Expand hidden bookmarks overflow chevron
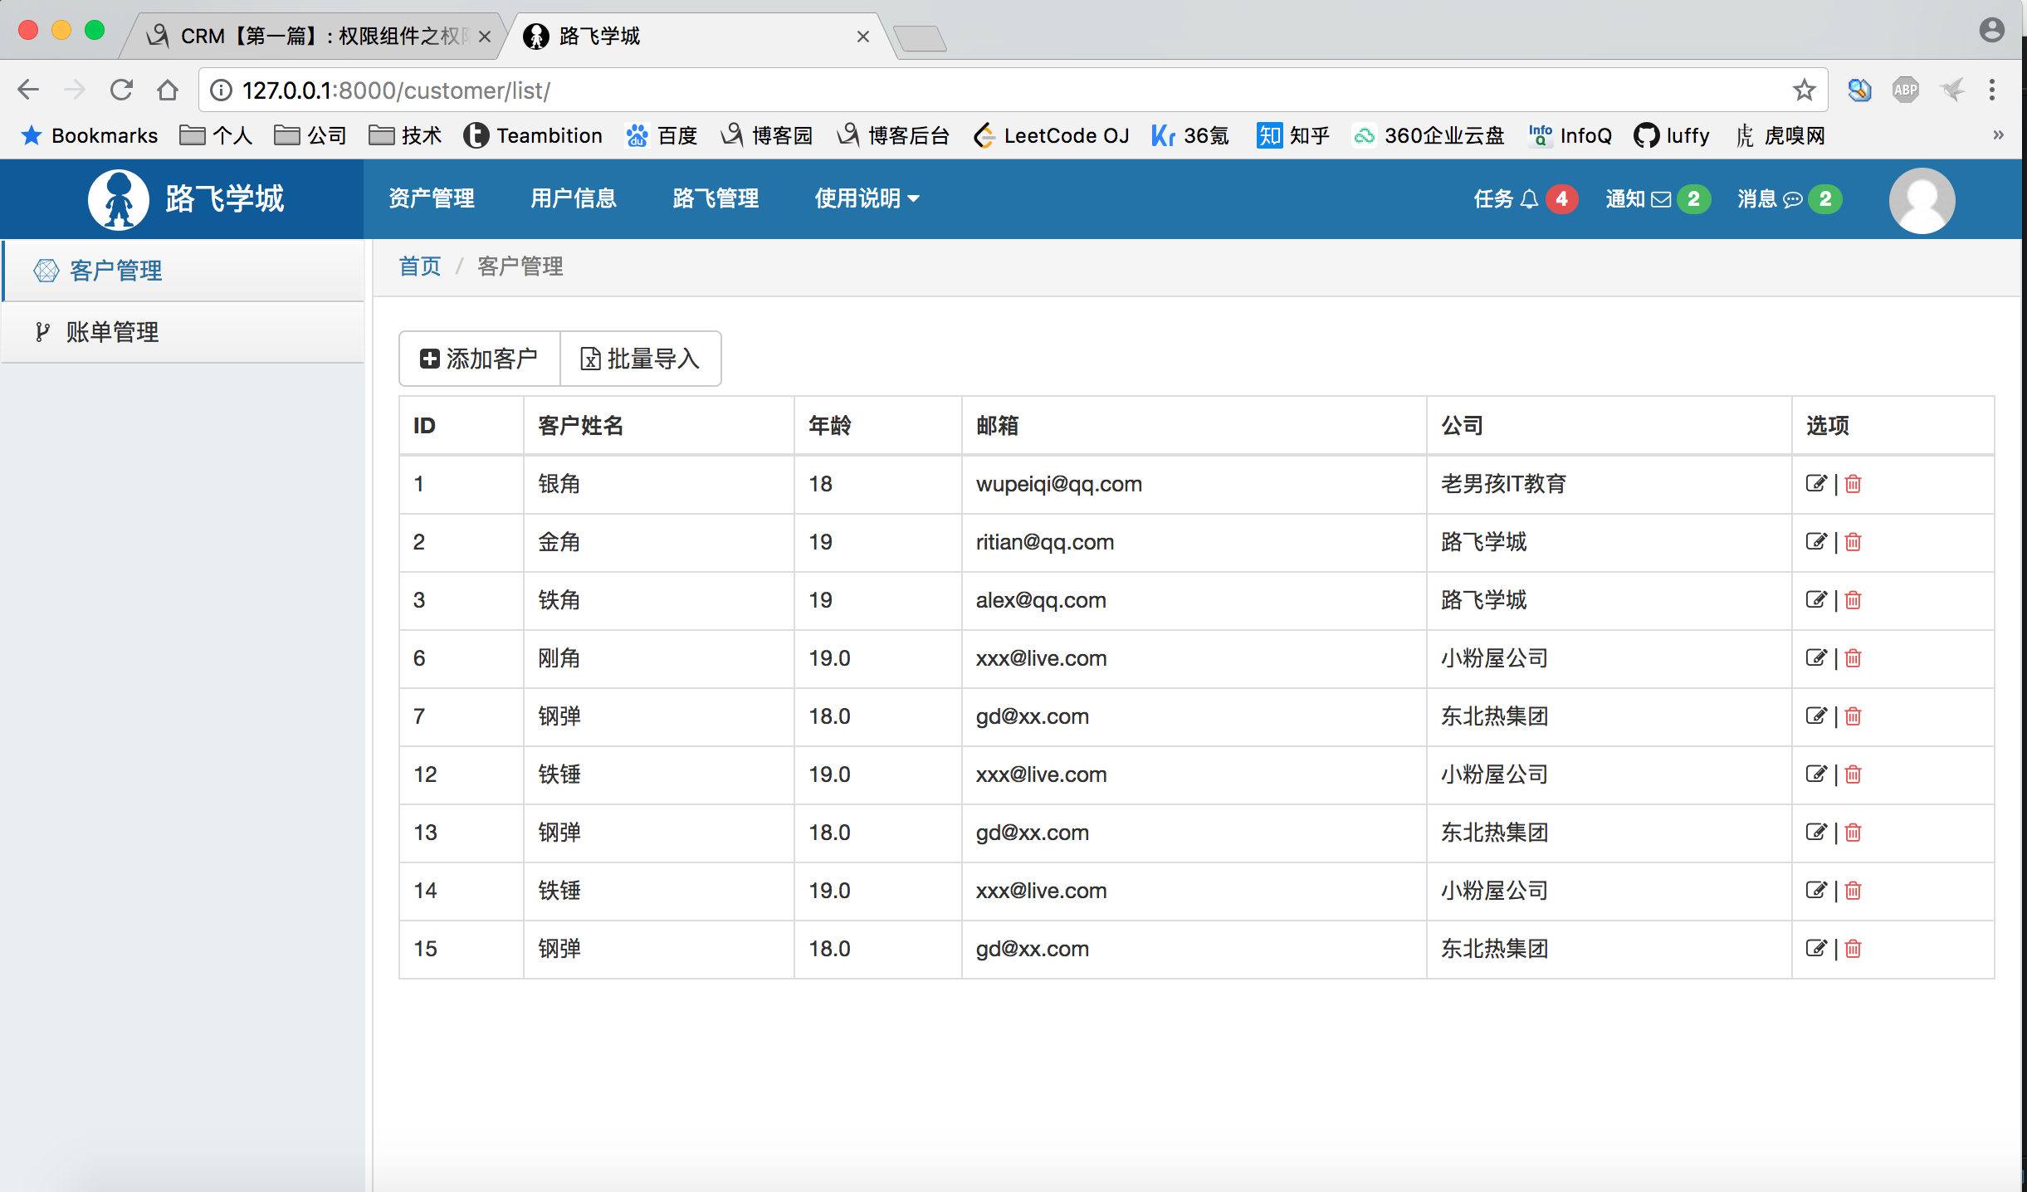 [x=1998, y=135]
